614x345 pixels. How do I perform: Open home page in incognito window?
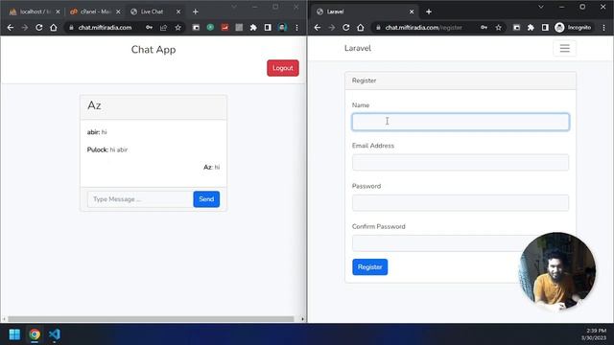pyautogui.click(x=361, y=28)
